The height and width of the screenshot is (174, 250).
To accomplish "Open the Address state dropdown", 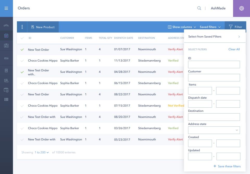I will coord(214,130).
